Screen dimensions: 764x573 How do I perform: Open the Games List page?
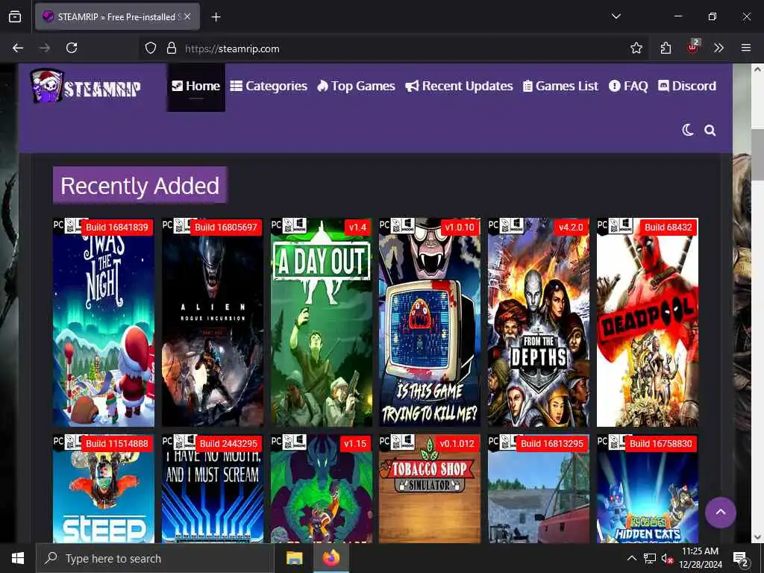click(560, 87)
